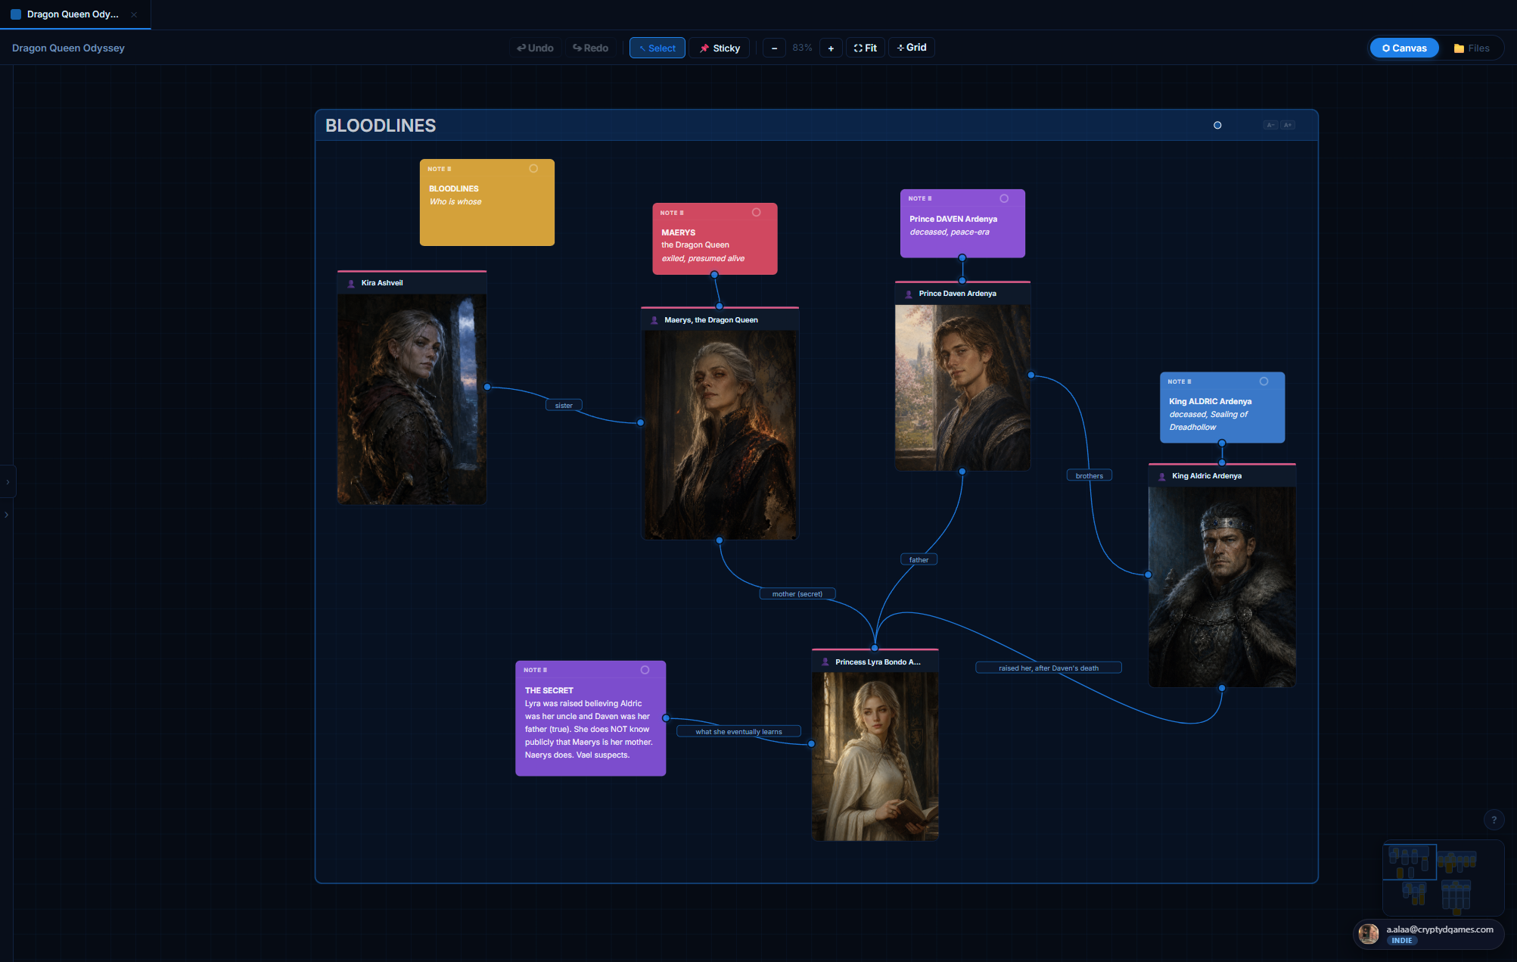Image resolution: width=1517 pixels, height=962 pixels.
Task: Click the BLOODLINES frame title
Action: pyautogui.click(x=381, y=126)
